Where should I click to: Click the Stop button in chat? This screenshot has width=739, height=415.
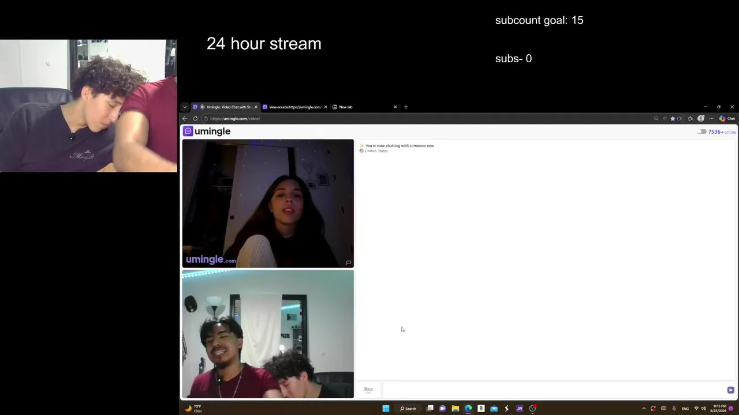click(368, 390)
